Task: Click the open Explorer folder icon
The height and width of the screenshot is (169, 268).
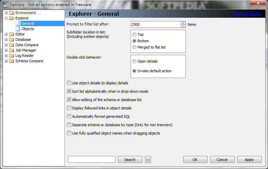Action: [12, 18]
